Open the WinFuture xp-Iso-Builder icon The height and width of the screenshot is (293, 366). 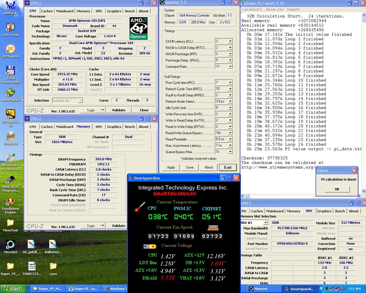[11, 161]
